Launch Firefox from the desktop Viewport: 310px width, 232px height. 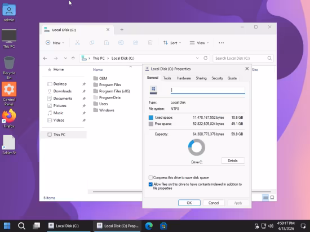[x=9, y=118]
